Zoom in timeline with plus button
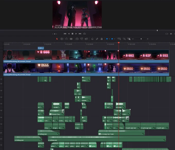 tap(148, 39)
